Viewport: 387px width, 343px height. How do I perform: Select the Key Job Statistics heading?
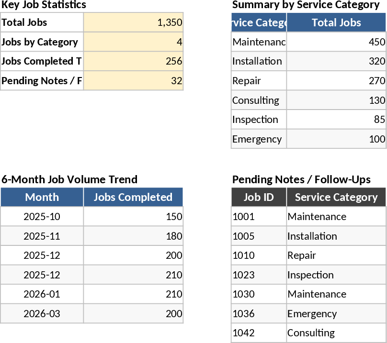coord(44,5)
